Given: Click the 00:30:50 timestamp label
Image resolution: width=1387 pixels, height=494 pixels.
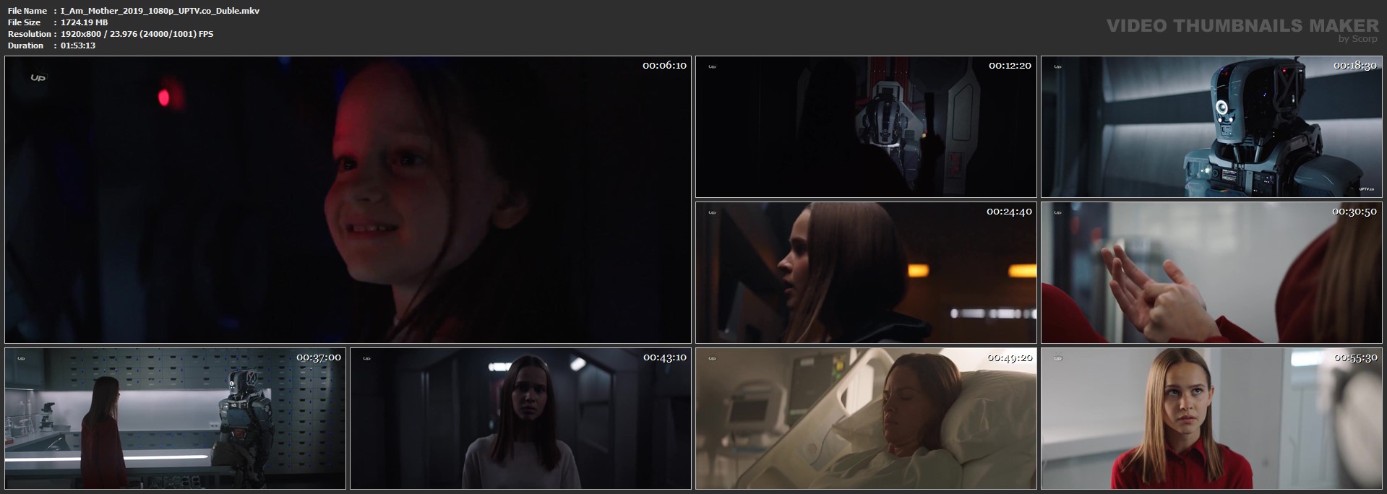Looking at the screenshot, I should pos(1355,212).
